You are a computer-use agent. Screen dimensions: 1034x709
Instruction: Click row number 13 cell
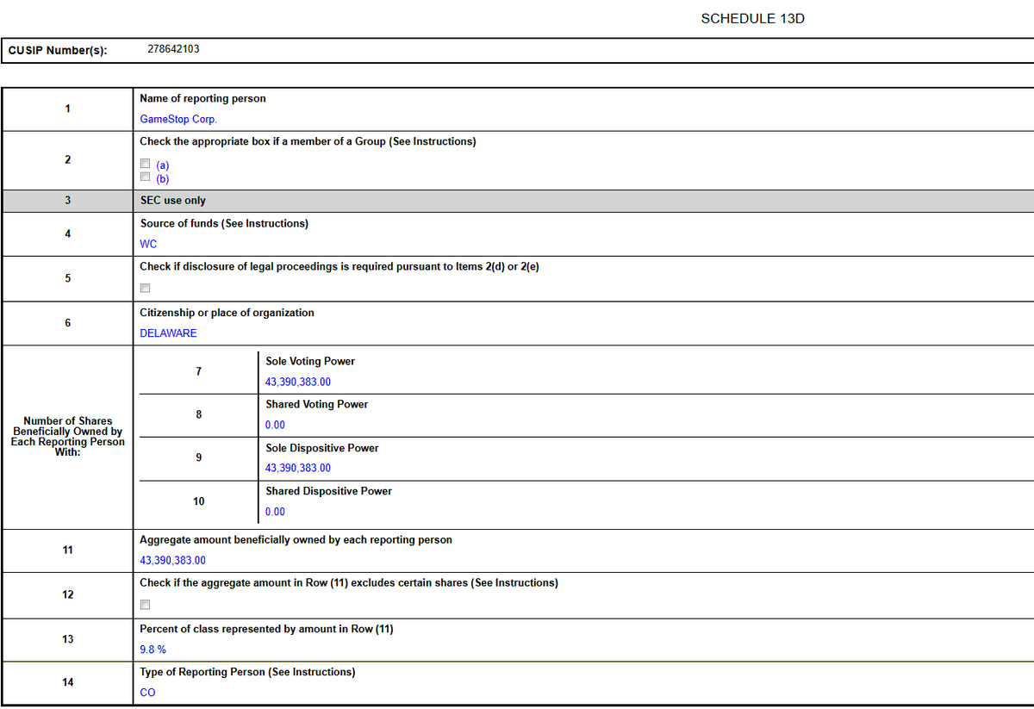click(67, 639)
